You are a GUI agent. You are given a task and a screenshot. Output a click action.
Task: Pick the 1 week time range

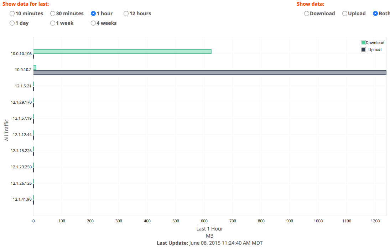[x=53, y=23]
